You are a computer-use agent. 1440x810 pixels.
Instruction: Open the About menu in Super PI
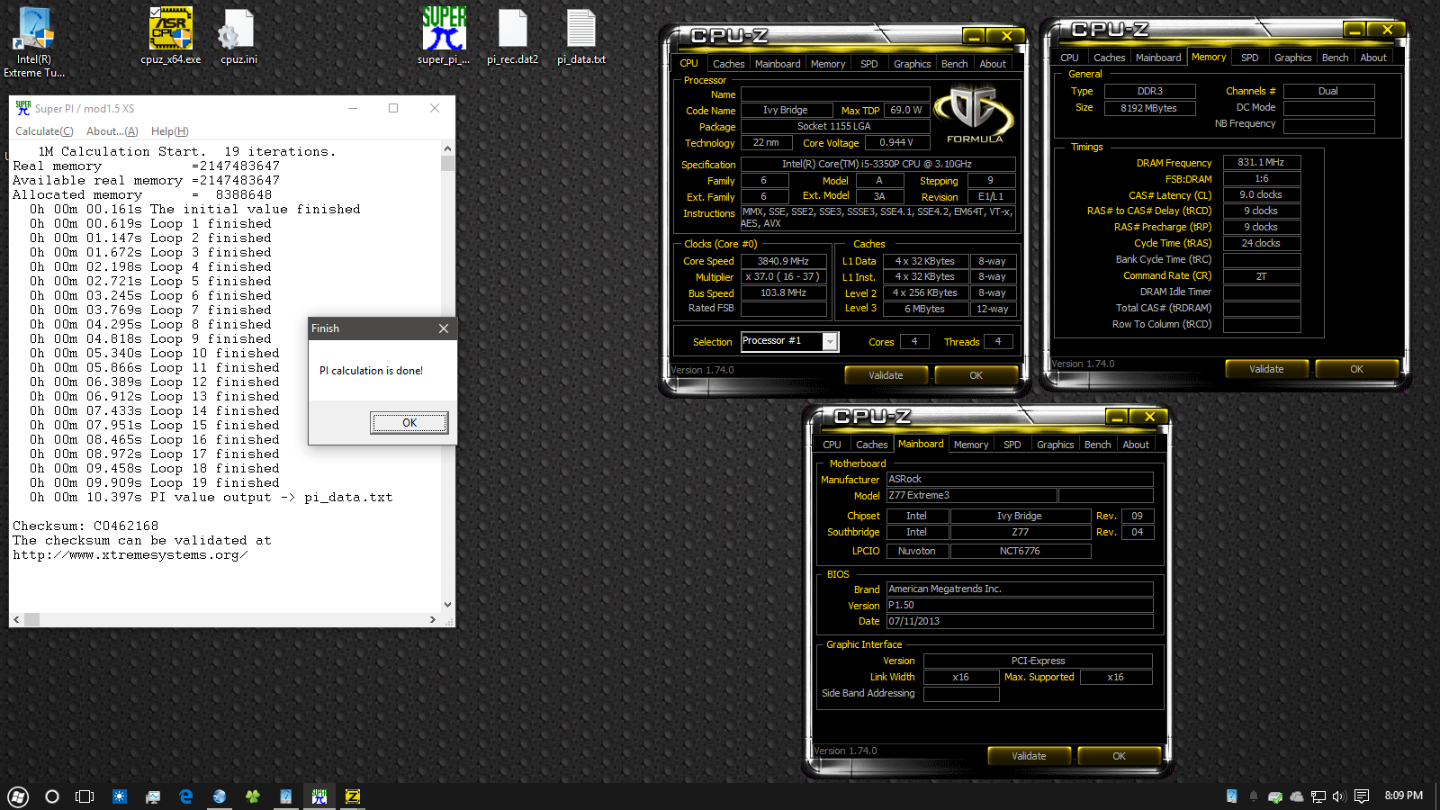pos(112,131)
